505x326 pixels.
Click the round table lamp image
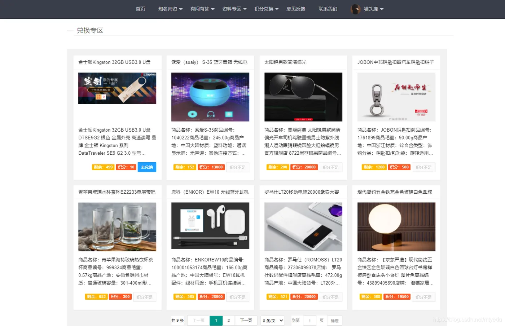click(x=396, y=227)
